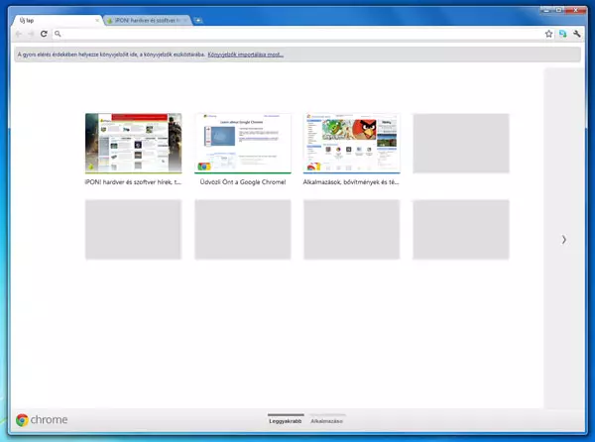The width and height of the screenshot is (595, 442).
Task: Click the back navigation arrow
Action: pyautogui.click(x=20, y=34)
